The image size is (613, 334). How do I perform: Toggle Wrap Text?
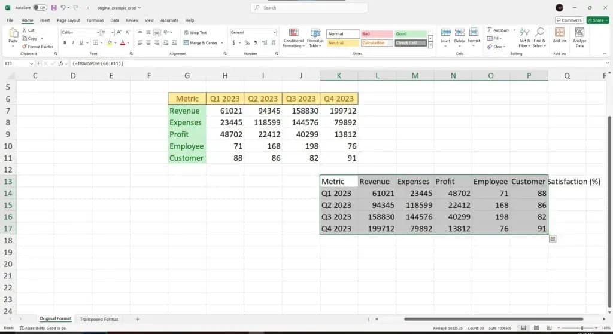tap(195, 33)
